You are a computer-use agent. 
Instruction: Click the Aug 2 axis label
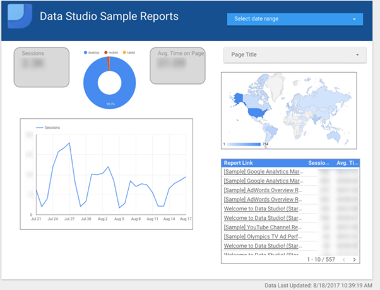102,219
